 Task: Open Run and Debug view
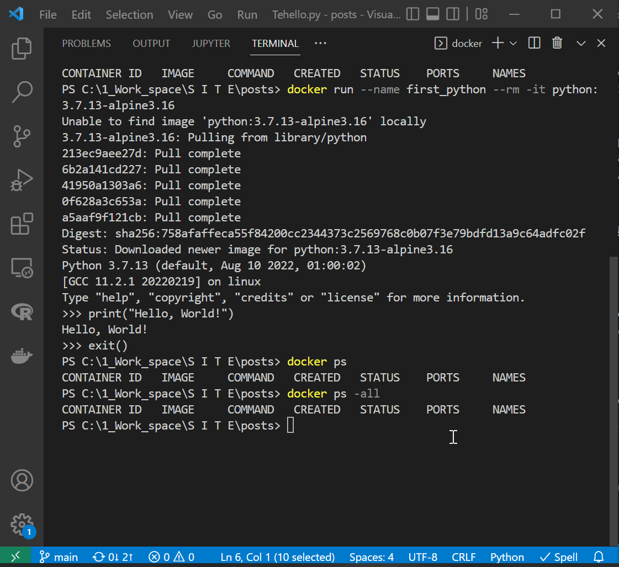click(22, 180)
